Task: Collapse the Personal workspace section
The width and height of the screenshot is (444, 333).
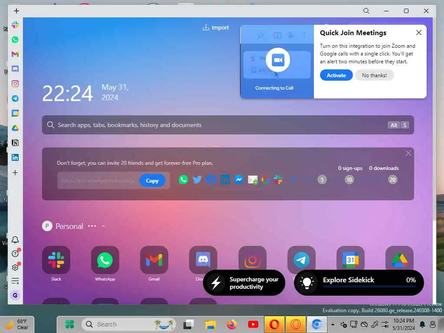Action: pos(103,226)
